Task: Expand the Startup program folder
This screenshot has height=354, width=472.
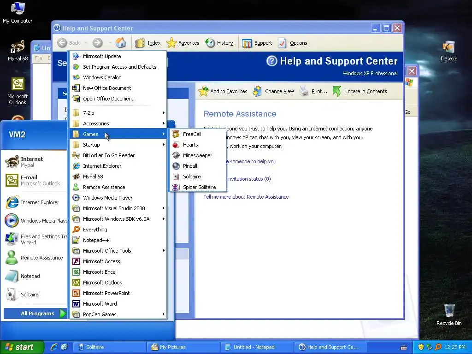Action: click(118, 145)
